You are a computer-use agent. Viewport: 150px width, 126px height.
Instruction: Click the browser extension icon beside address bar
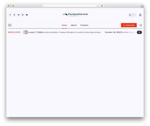coord(102,6)
